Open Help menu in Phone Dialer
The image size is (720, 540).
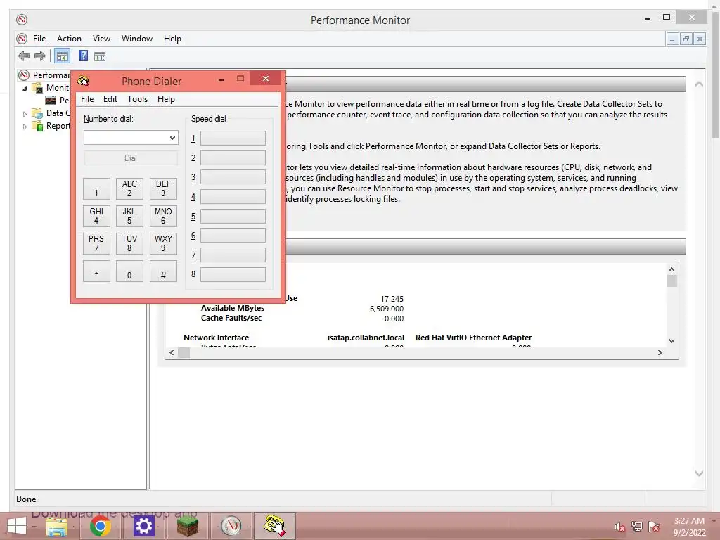166,99
